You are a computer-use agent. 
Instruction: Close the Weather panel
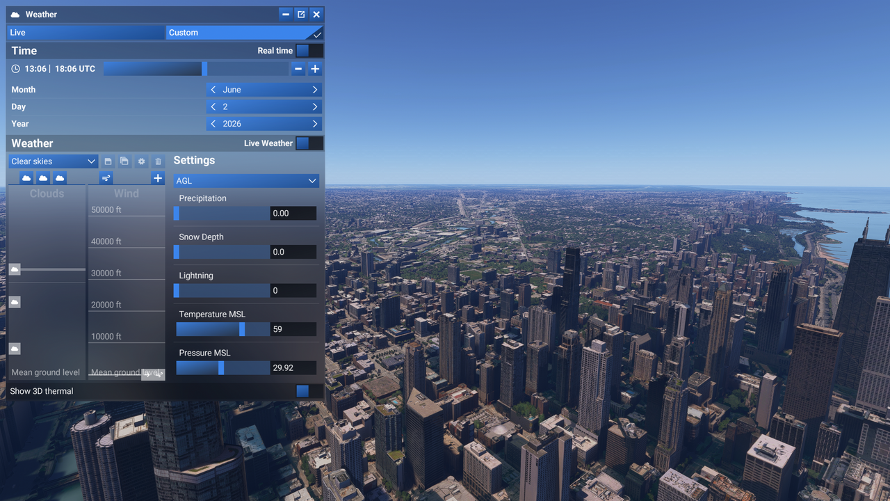pos(316,15)
